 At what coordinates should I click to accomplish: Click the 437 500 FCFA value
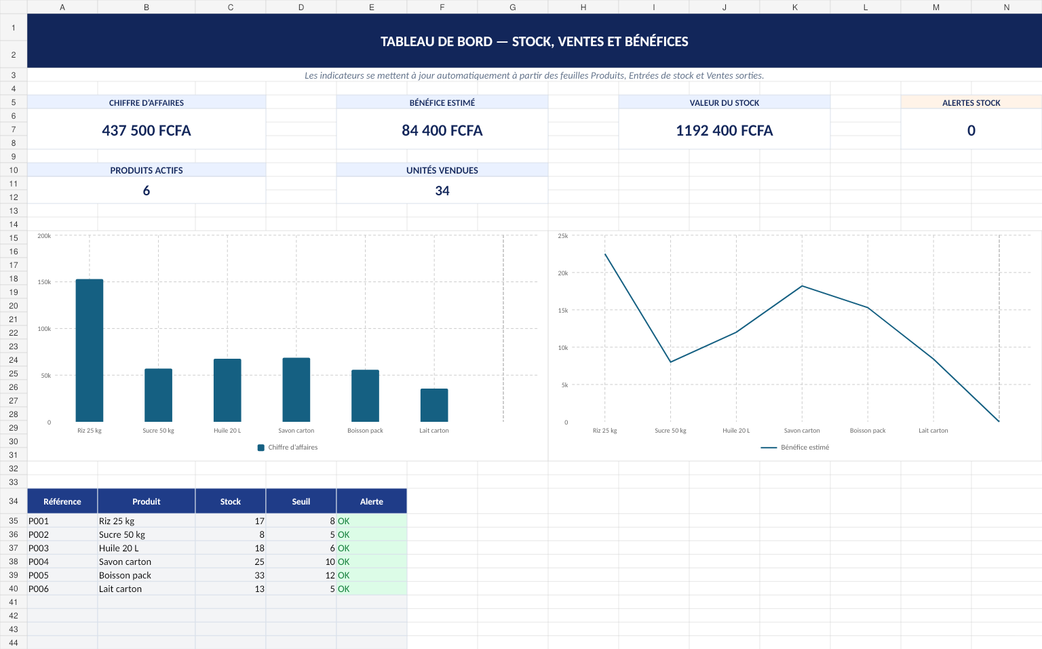[x=147, y=130]
